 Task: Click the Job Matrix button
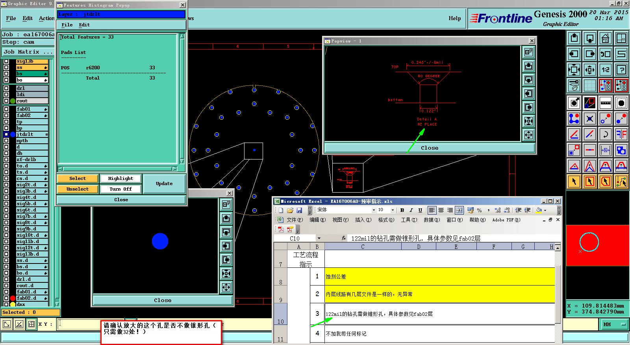click(28, 52)
